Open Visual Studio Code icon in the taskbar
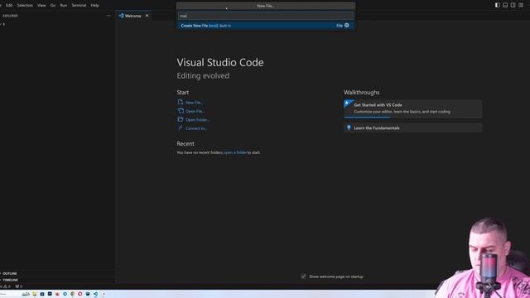Screen dimensions: 530x298 pyautogui.click(x=96, y=294)
